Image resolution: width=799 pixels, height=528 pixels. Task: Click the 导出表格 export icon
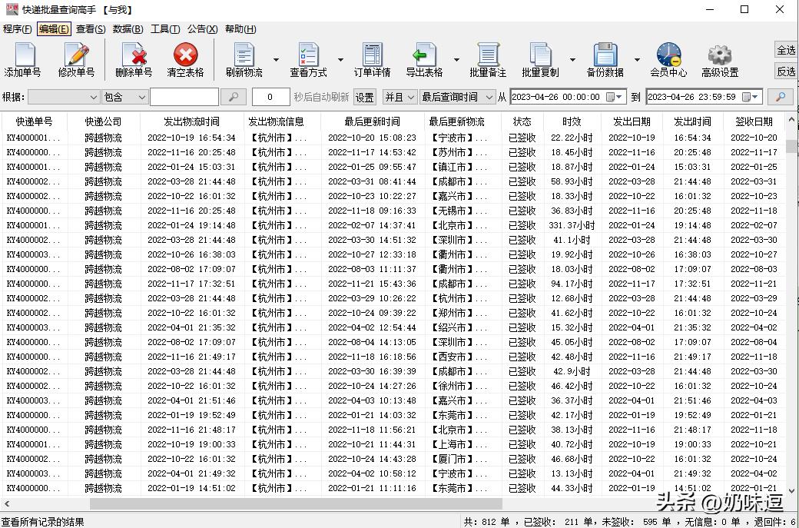pos(424,60)
